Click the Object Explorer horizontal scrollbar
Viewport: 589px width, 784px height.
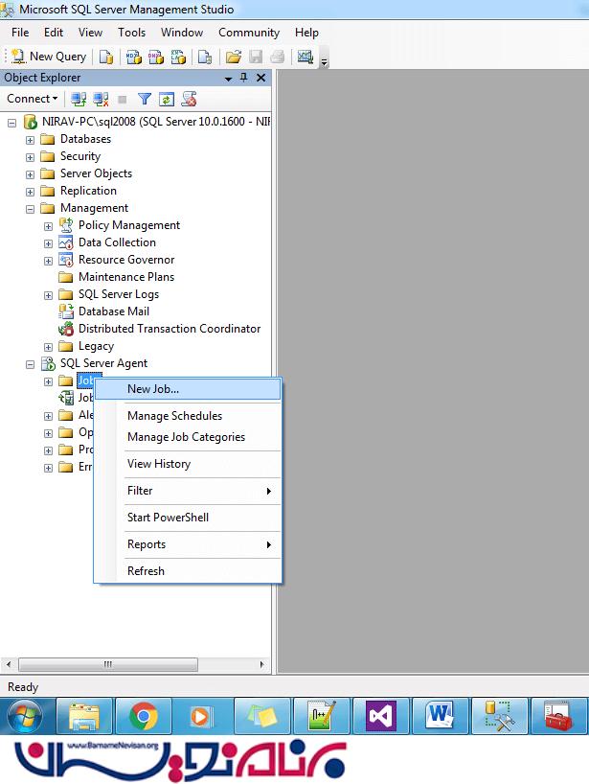(107, 664)
